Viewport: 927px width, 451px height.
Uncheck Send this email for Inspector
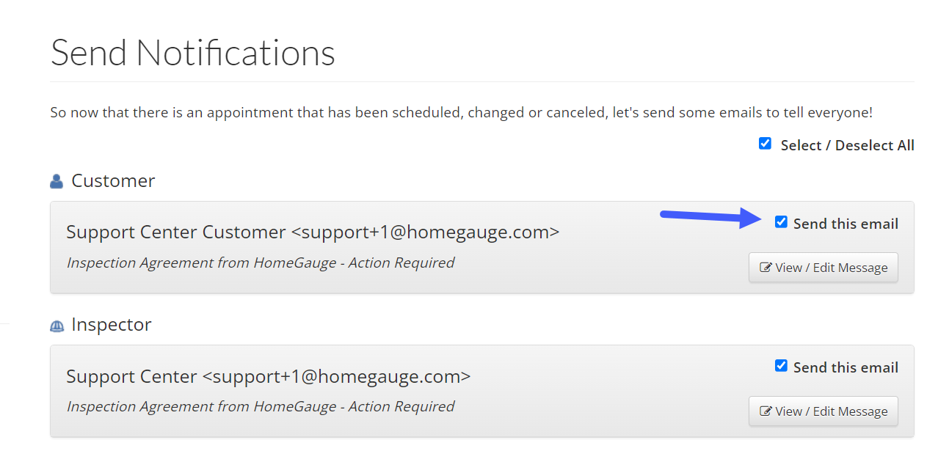781,366
